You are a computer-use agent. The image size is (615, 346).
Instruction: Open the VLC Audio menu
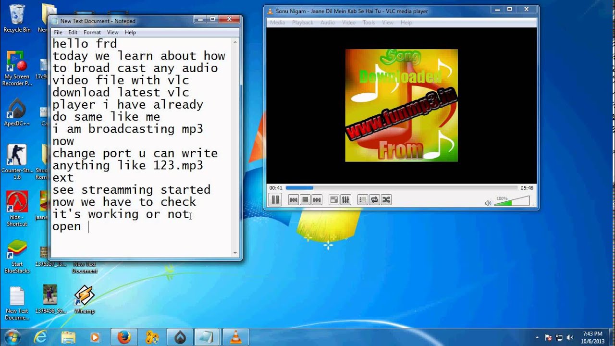click(328, 23)
